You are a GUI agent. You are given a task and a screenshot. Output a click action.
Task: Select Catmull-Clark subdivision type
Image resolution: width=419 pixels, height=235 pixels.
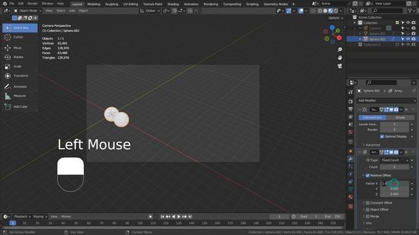tap(373, 117)
